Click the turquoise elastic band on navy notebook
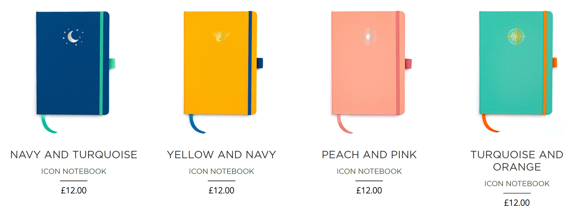Viewport: 570px width, 215px height. coord(101,63)
